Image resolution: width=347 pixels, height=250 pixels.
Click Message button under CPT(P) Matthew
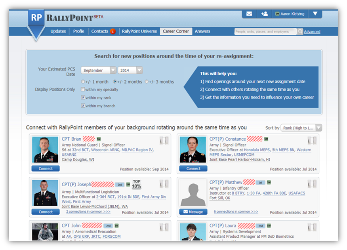pyautogui.click(x=193, y=212)
